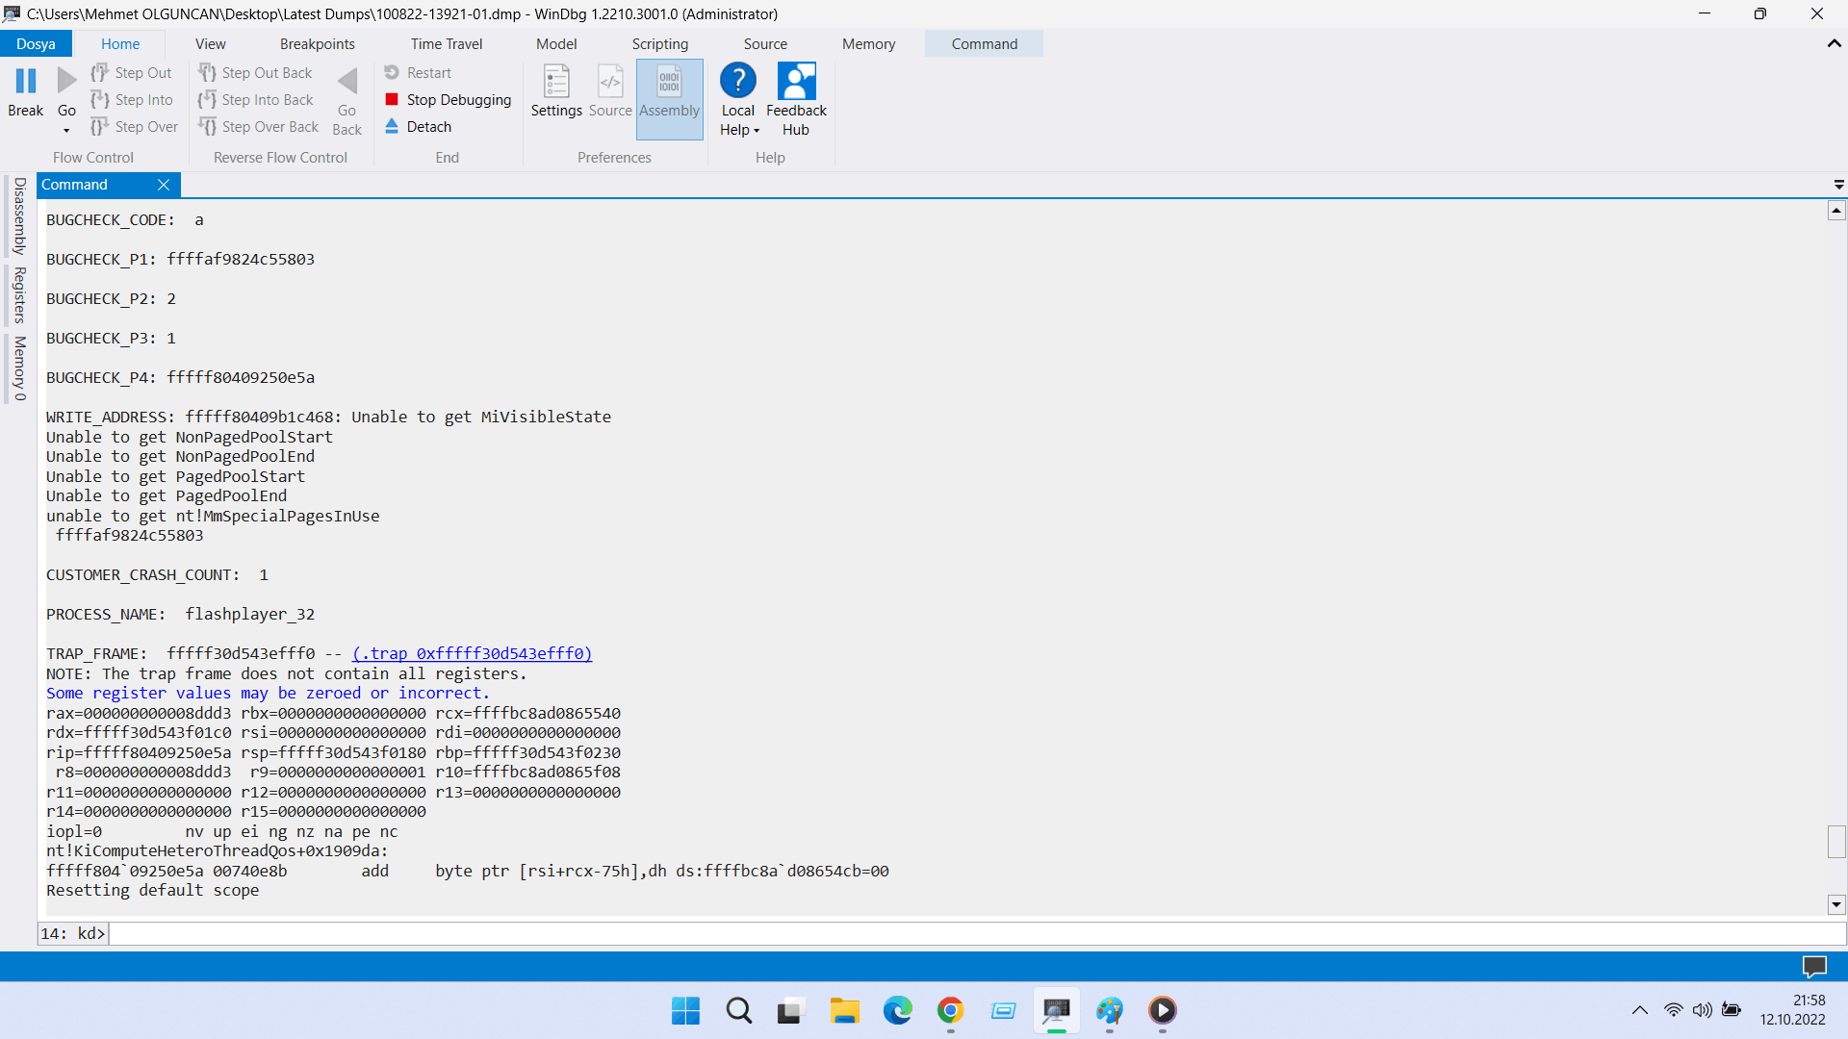The width and height of the screenshot is (1848, 1039).
Task: Click the Local Help question icon
Action: pos(738,81)
